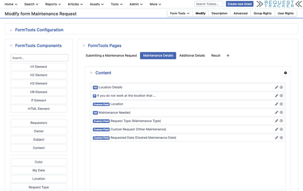
Task: Switch to the Additional Details page tab
Action: 192,55
